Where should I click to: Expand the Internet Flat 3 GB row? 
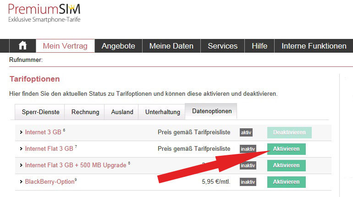pos(49,149)
